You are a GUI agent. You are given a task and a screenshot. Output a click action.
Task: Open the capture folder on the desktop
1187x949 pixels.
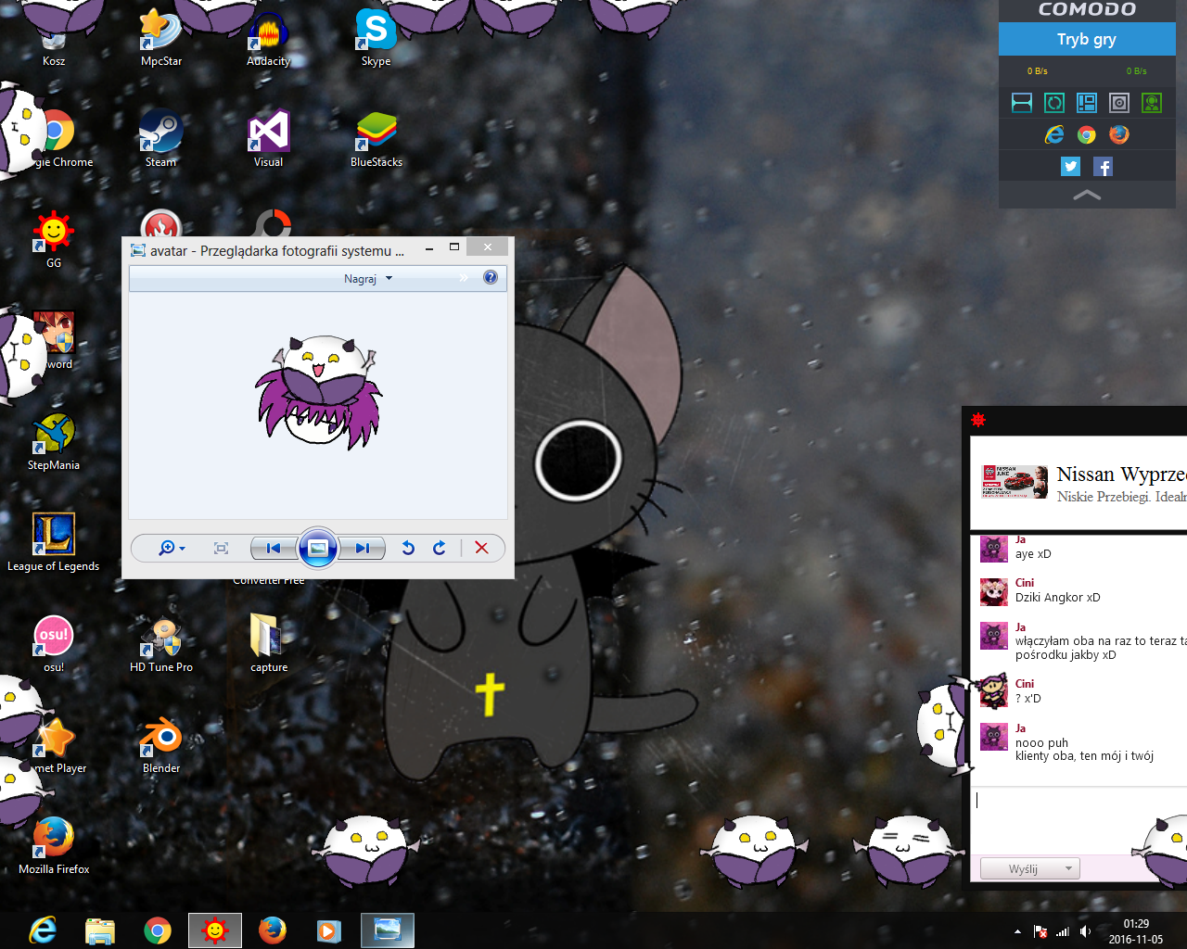pyautogui.click(x=269, y=642)
